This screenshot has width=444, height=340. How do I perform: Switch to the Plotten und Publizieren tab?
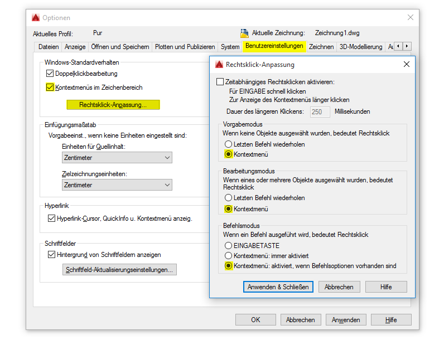(x=185, y=47)
